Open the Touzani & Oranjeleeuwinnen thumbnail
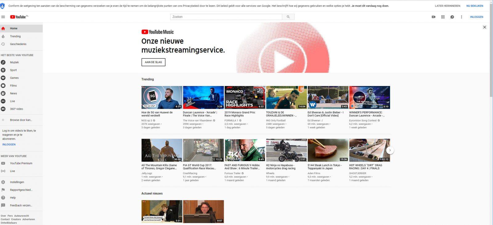493x225 pixels. click(287, 97)
